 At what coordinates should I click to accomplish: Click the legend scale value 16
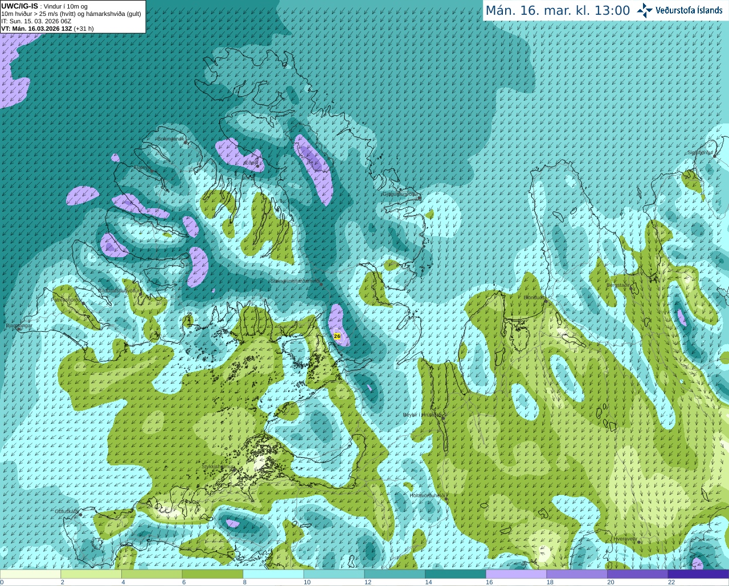coord(489,582)
